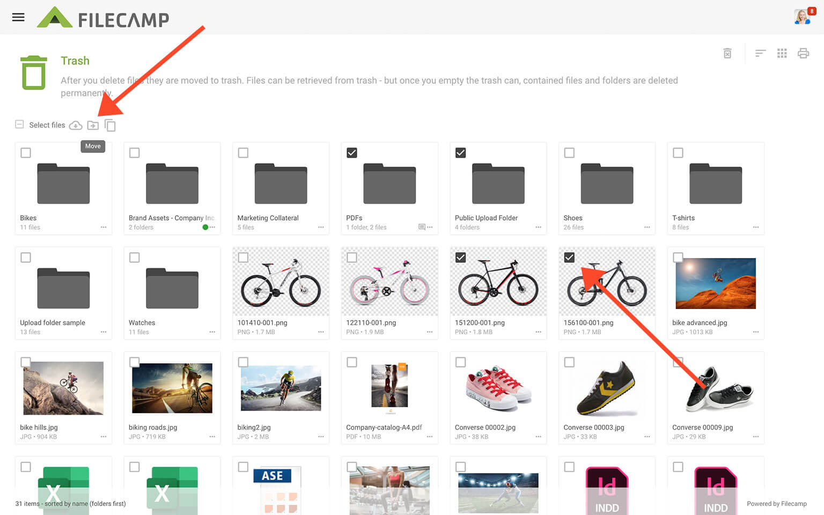Open the 101410-001.png bike thumbnail

(x=281, y=282)
